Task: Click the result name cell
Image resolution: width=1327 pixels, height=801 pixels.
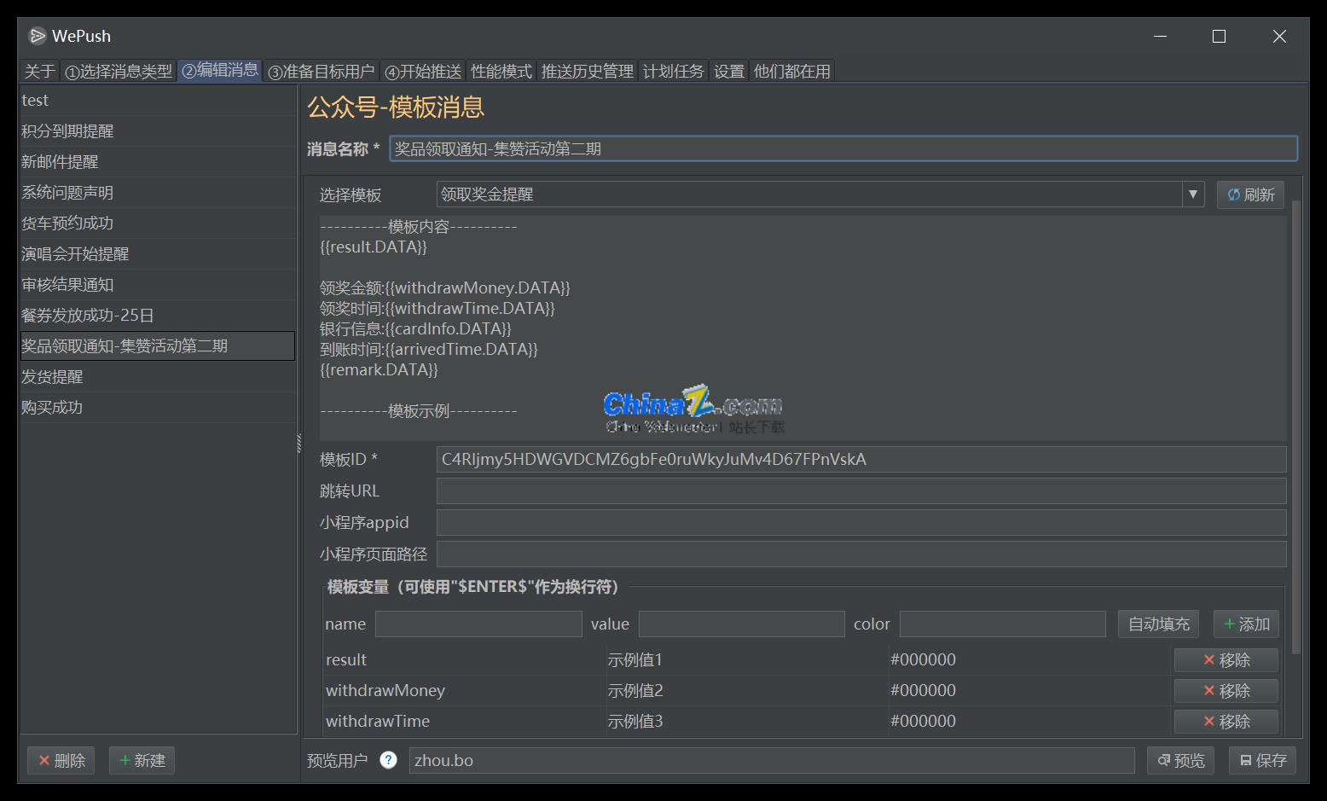Action: [x=464, y=659]
